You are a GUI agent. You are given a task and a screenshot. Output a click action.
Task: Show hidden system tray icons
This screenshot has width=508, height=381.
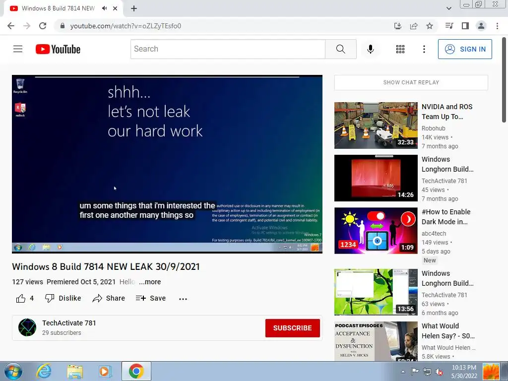(x=403, y=372)
